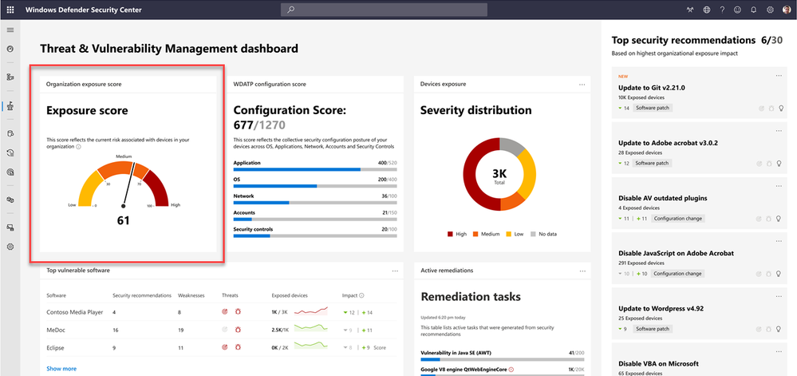Open Disable AV outdated plugins recommendation
This screenshot has width=797, height=376.
click(663, 198)
